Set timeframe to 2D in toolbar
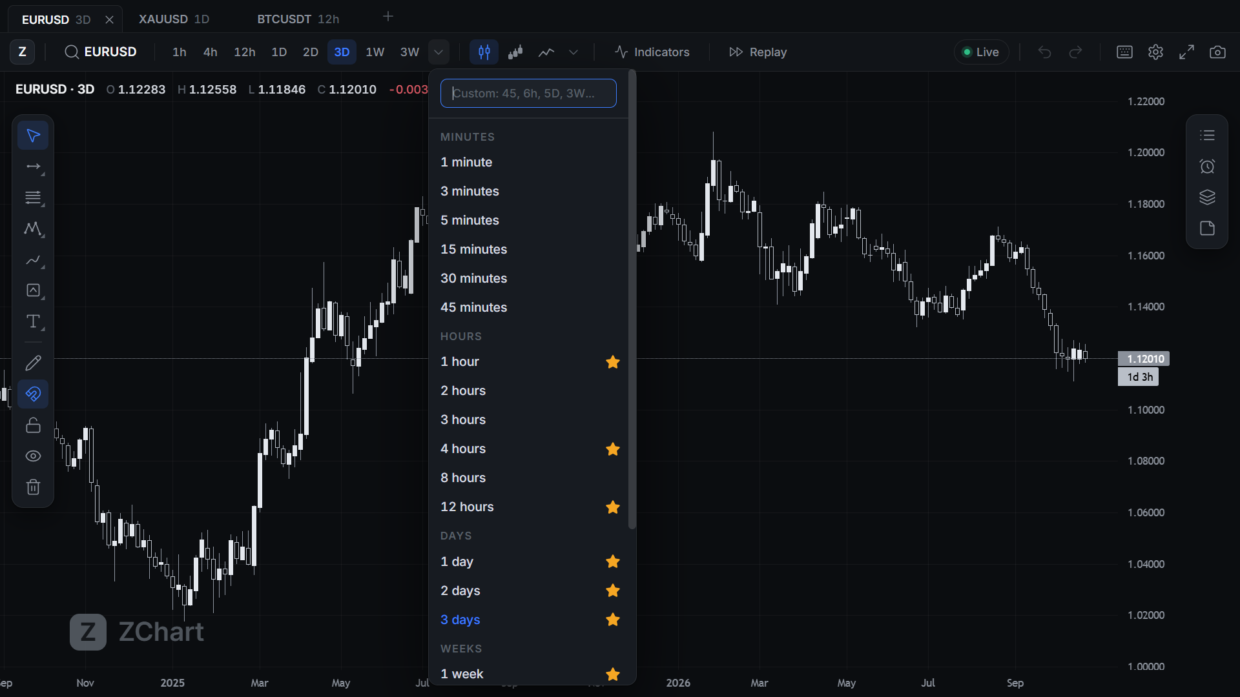 (311, 52)
